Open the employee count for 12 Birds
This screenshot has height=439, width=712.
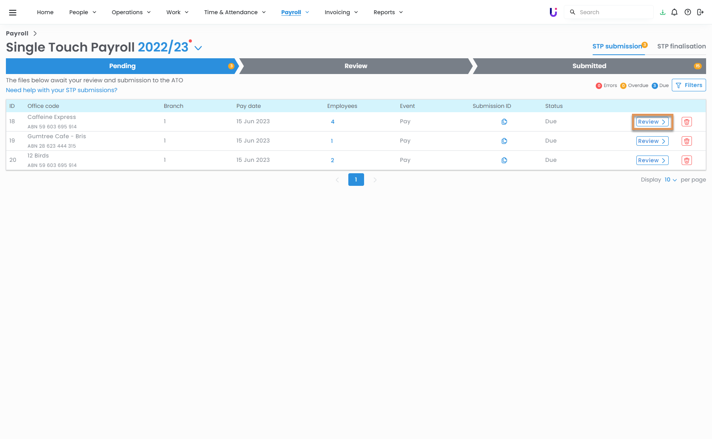point(332,160)
